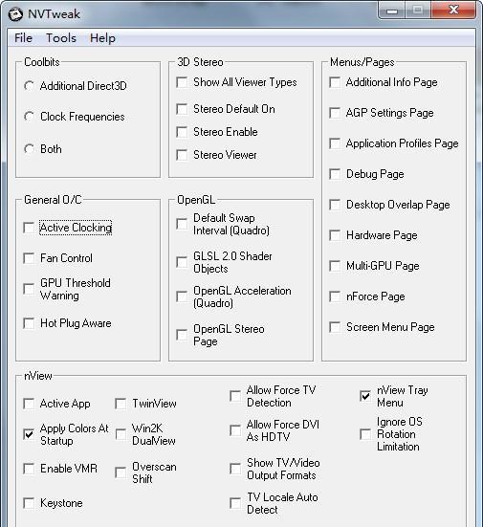Image resolution: width=483 pixels, height=527 pixels.
Task: Enable Show TV/Video Output Formats
Action: [x=235, y=469]
